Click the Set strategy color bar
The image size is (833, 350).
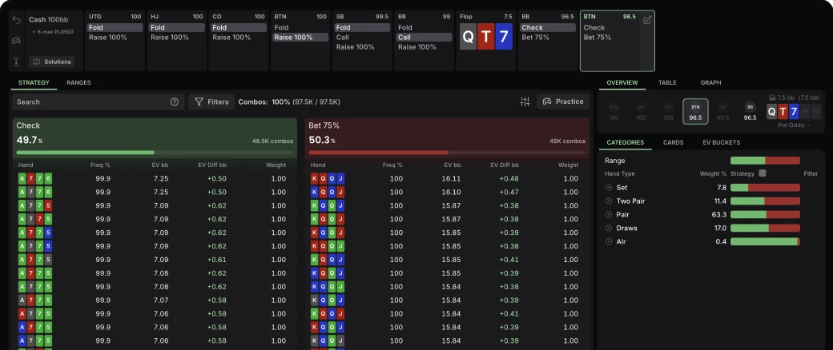tap(765, 188)
